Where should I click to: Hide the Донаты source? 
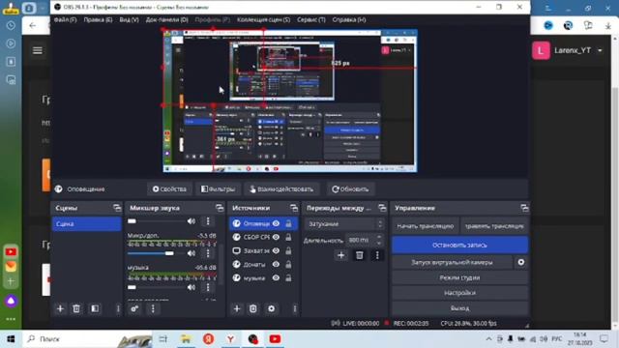276,264
